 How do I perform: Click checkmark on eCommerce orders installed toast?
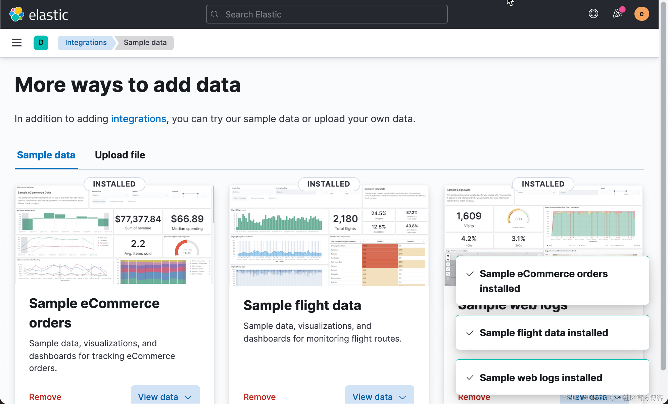point(470,274)
